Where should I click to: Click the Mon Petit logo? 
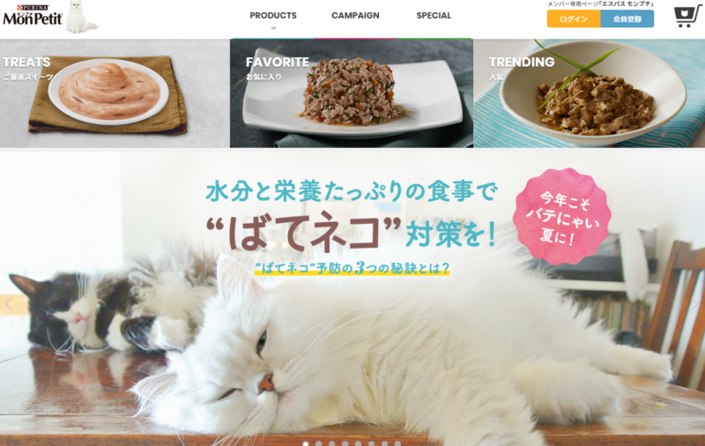[33, 15]
